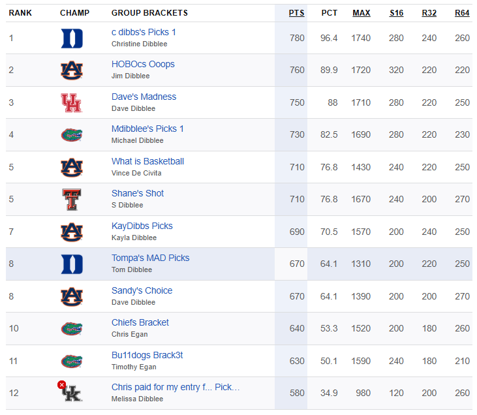Click the Florida Gators logo for Mdibblee's Picks 1

72,135
